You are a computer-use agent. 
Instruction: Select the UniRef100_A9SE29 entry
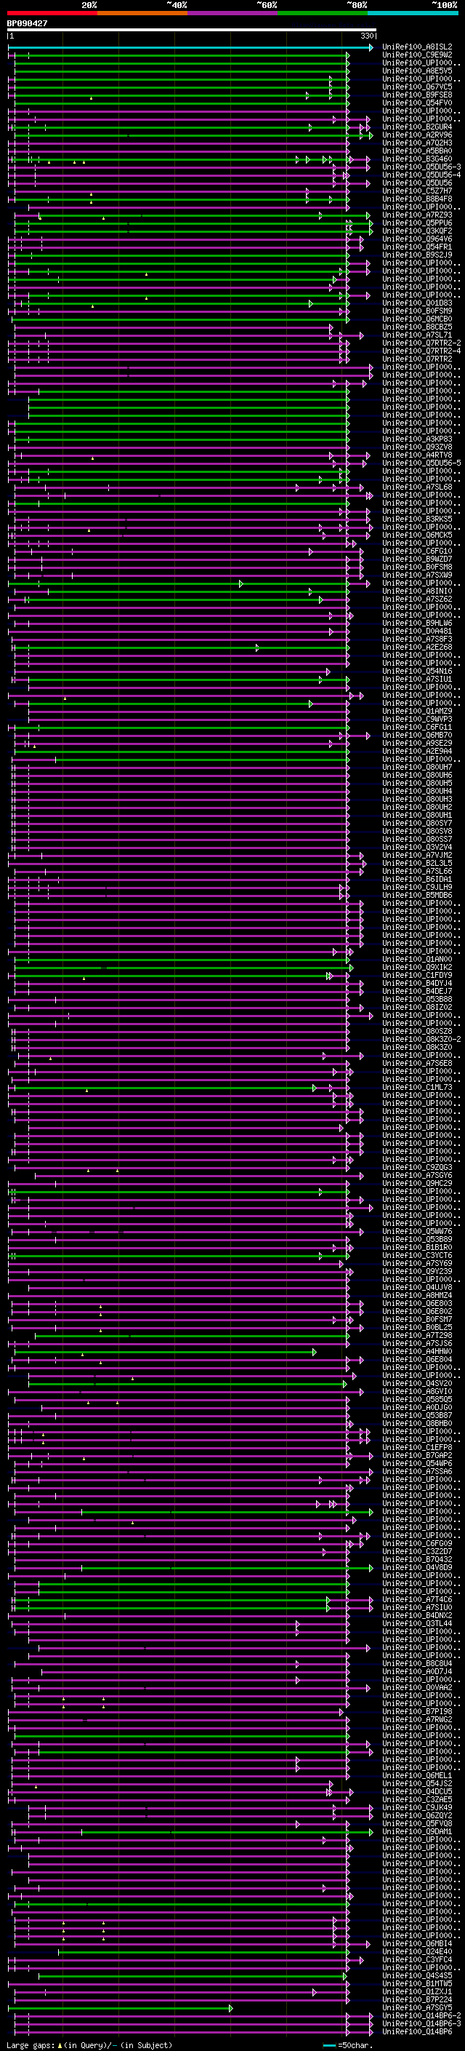point(417,743)
